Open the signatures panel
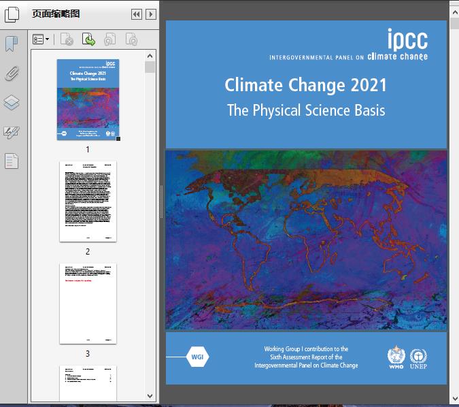The height and width of the screenshot is (407, 459). 11,132
